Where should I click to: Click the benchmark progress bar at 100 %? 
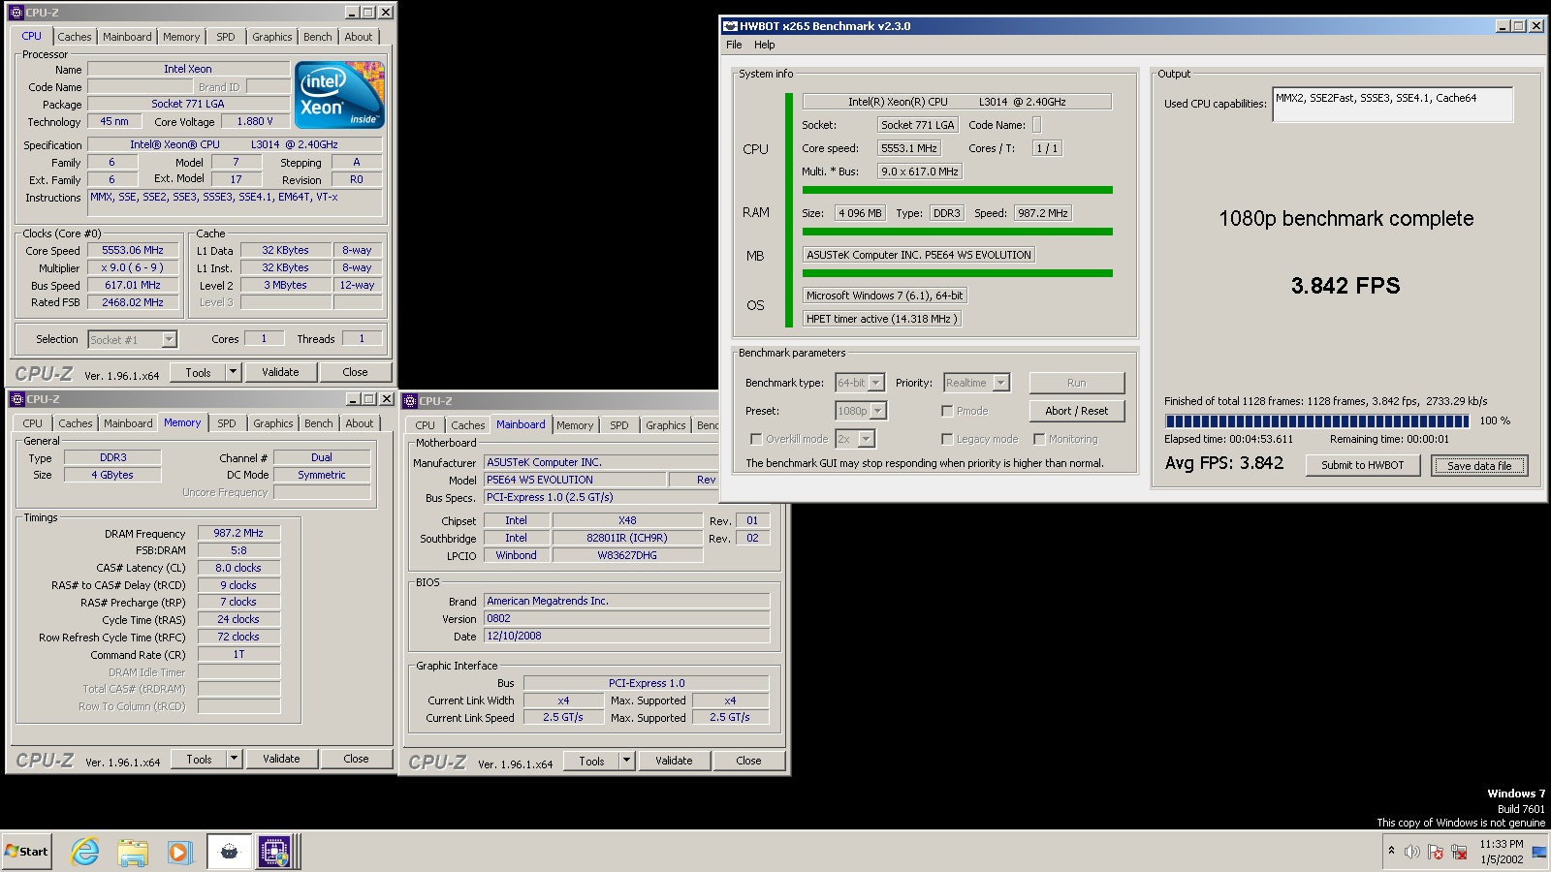[1317, 421]
